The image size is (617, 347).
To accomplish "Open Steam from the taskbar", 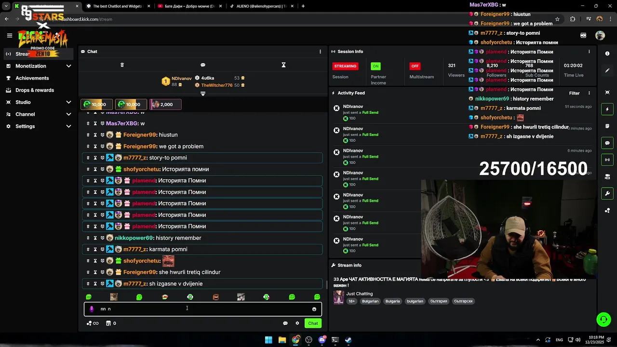I will coord(348,340).
